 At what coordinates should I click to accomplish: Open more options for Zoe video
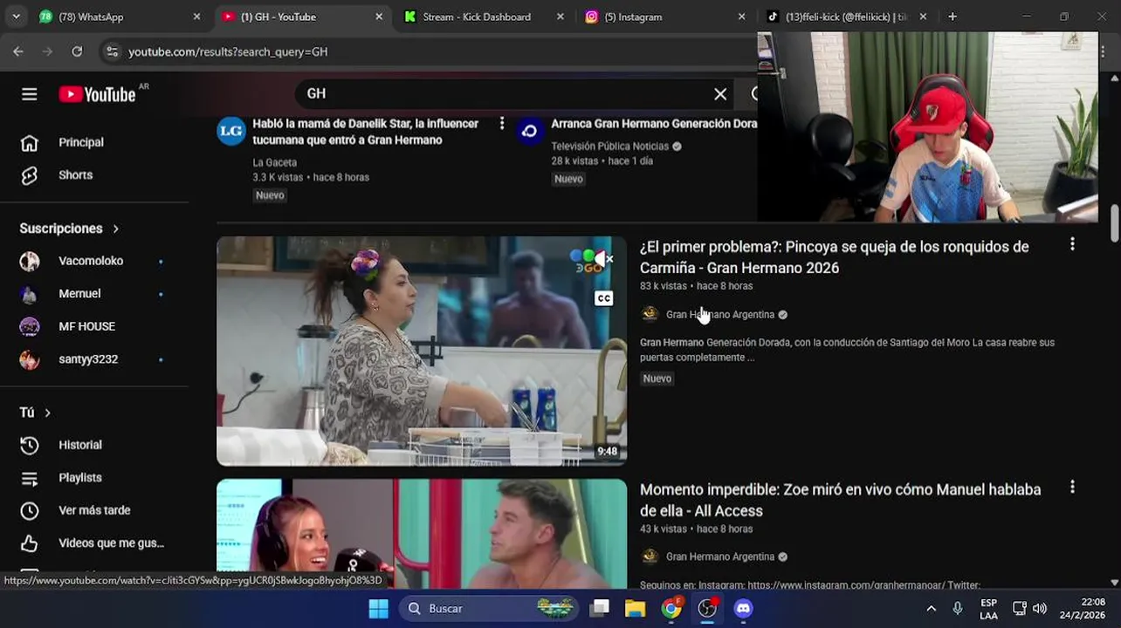[x=1072, y=488]
